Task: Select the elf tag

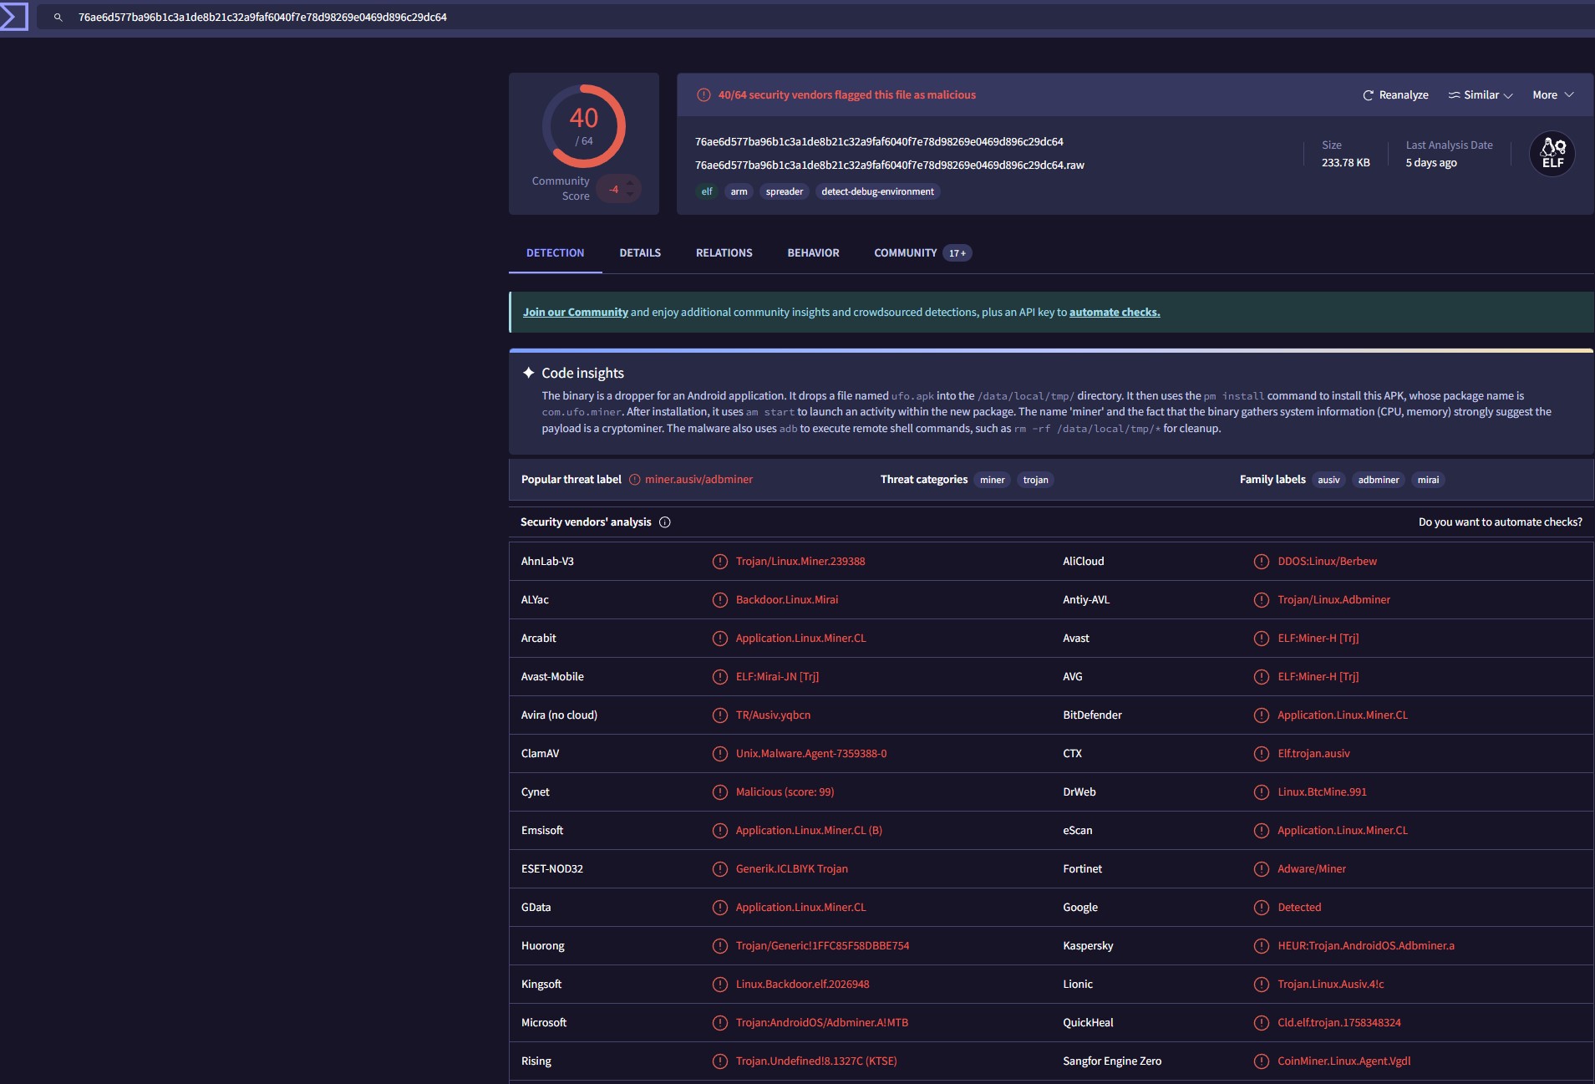Action: [x=707, y=192]
